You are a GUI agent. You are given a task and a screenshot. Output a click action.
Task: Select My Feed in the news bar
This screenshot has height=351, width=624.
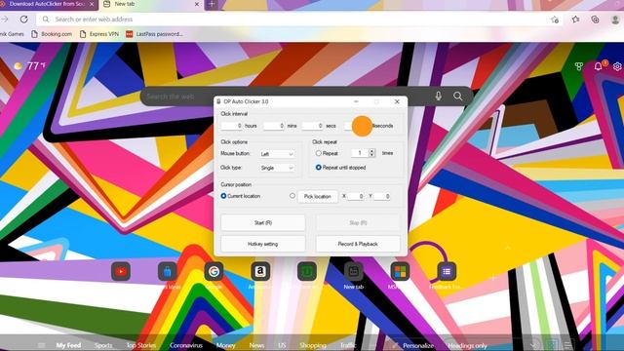[x=68, y=345]
